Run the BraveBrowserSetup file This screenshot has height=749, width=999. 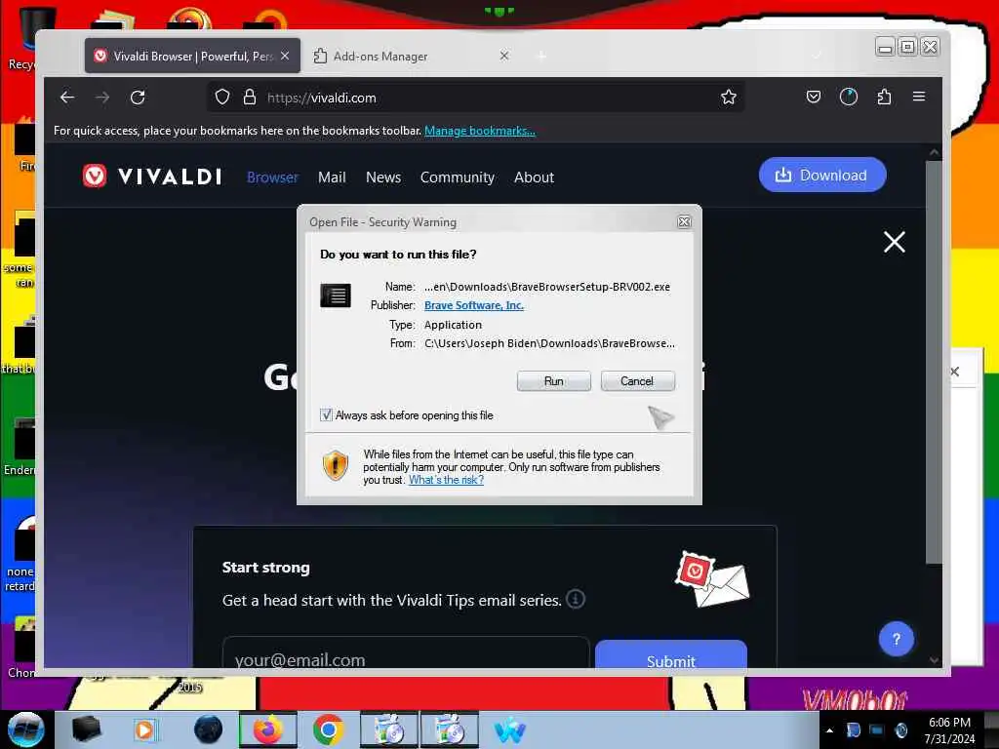554,381
